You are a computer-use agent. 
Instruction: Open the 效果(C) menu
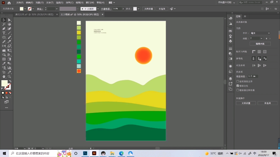(70, 2)
